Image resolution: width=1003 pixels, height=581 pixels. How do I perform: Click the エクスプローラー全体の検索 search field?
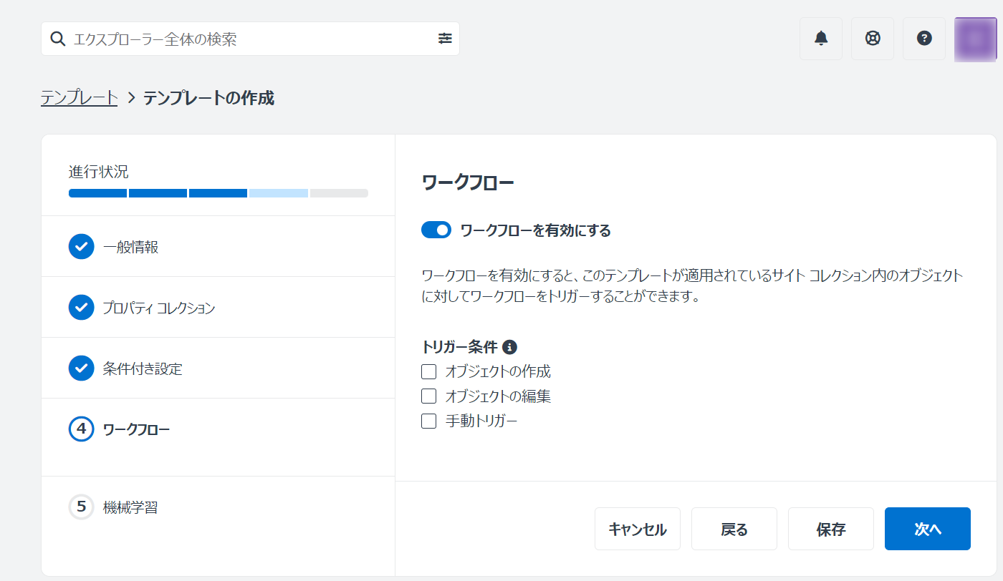pos(215,38)
